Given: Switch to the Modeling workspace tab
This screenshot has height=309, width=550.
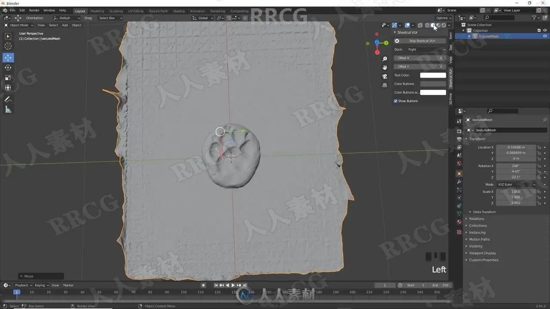Looking at the screenshot, I should click(x=97, y=11).
